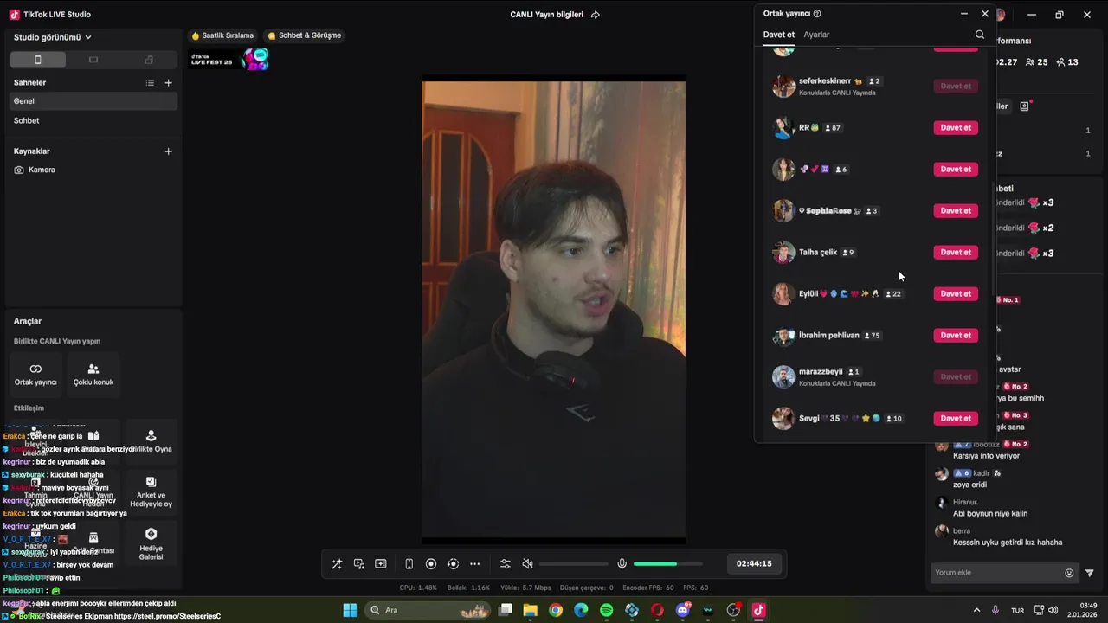1108x623 pixels.
Task: Click Yorum ekle comment input field
Action: [x=997, y=572]
